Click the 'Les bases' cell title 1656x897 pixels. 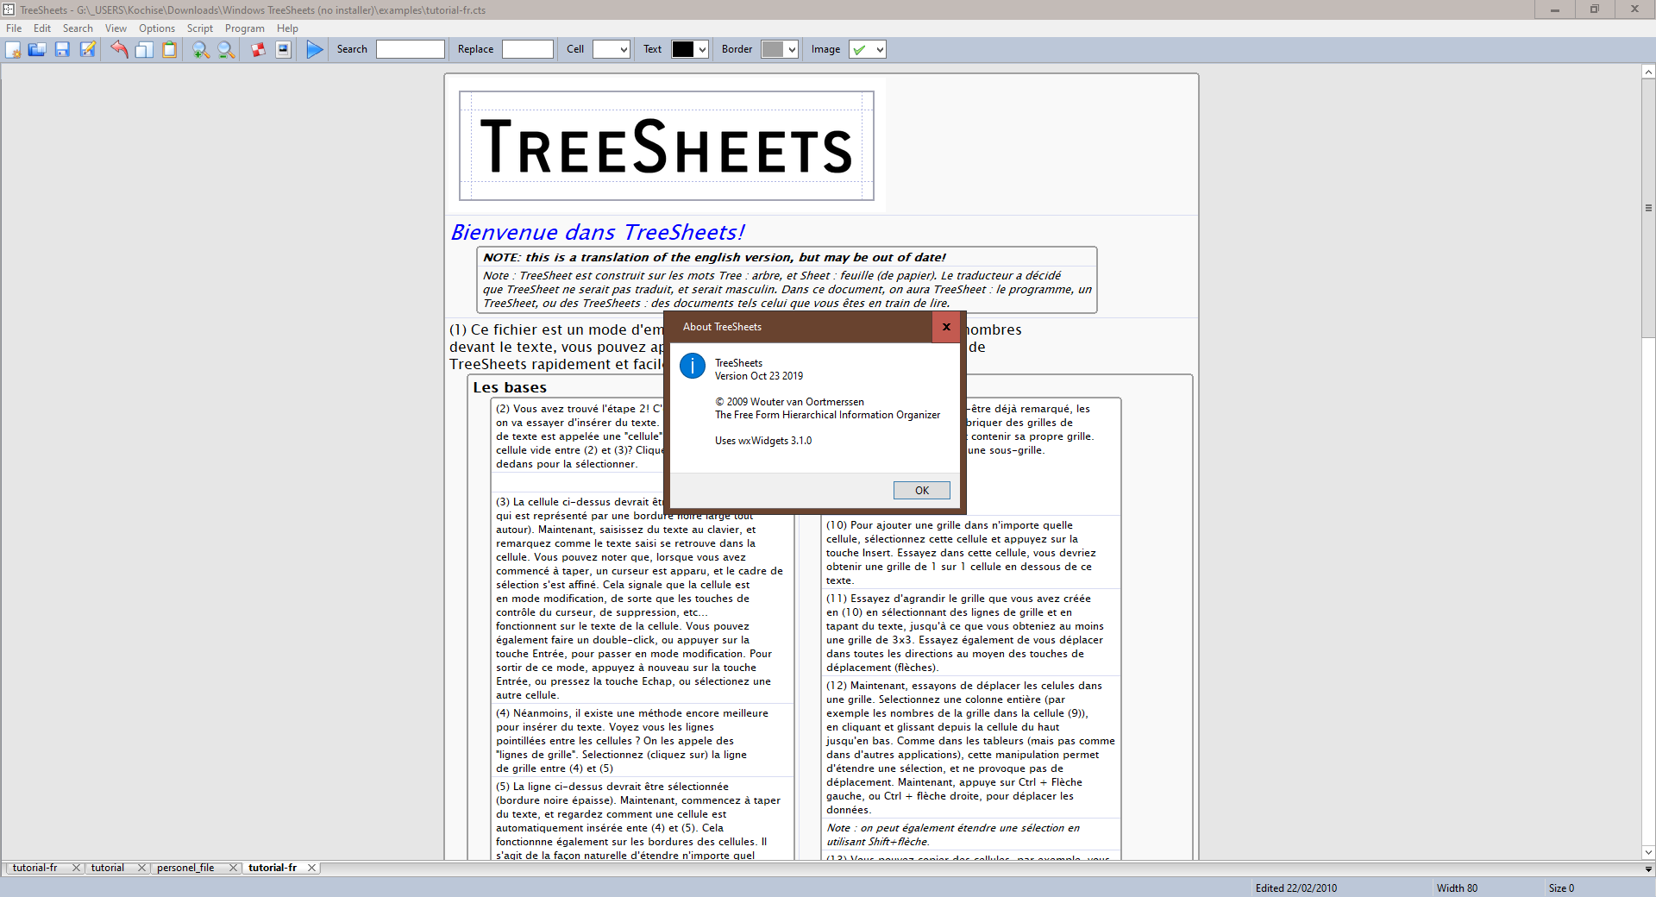click(x=510, y=387)
